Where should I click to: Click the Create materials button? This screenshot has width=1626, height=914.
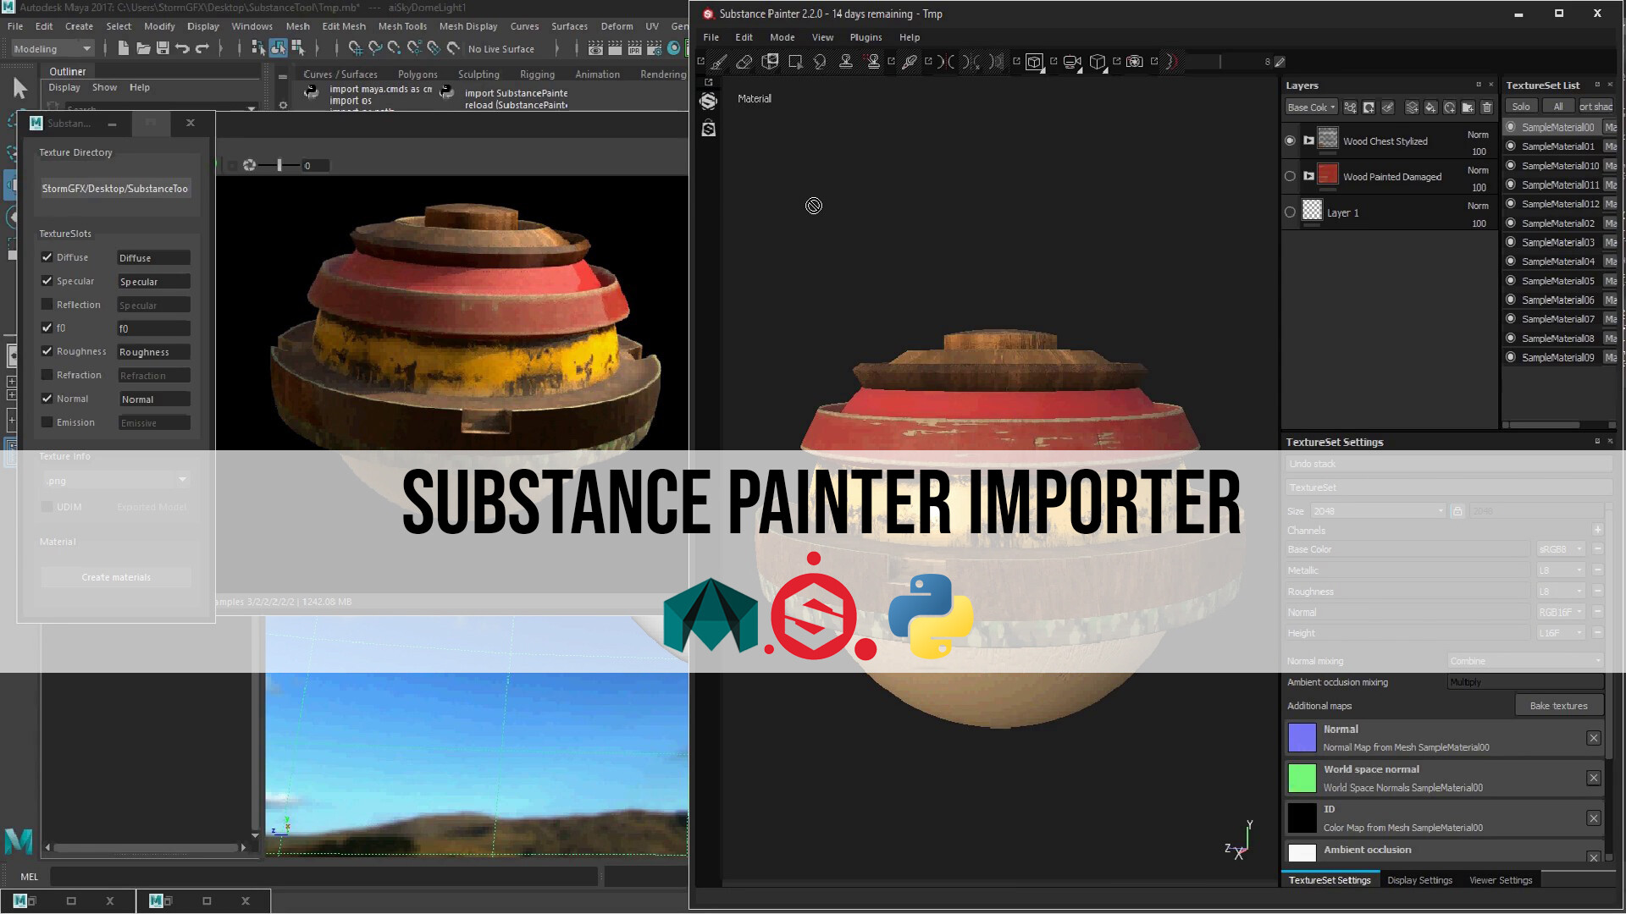point(116,576)
